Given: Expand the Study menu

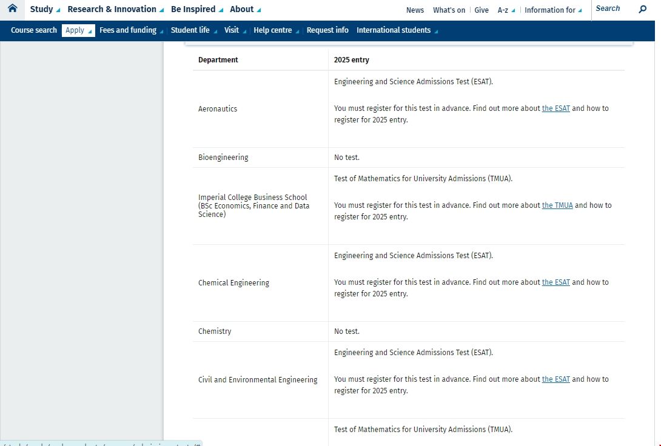Looking at the screenshot, I should pyautogui.click(x=45, y=9).
